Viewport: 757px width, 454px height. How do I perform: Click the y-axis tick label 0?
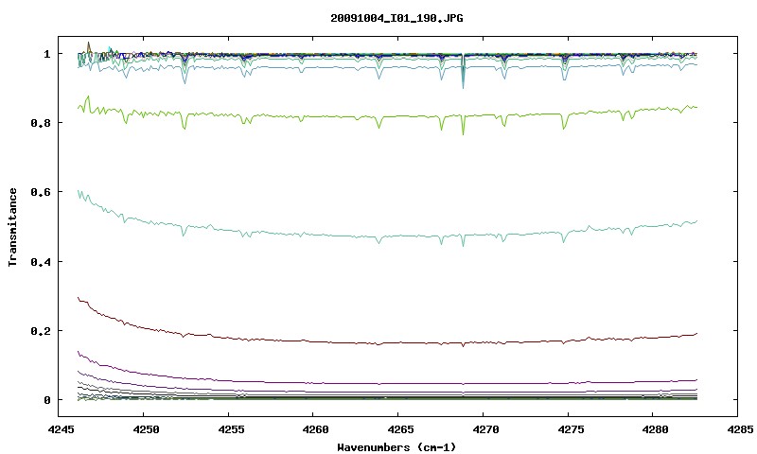[46, 400]
